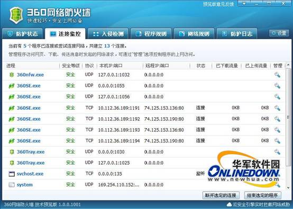Click manage icon for 360SE.exe port 1193
Image resolution: width=293 pixels, height=209 pixels.
tap(277, 130)
